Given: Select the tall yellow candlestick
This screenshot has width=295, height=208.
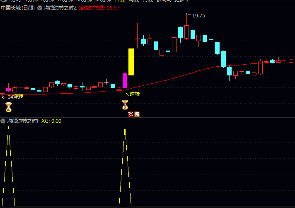Looking at the screenshot, I should tap(131, 62).
